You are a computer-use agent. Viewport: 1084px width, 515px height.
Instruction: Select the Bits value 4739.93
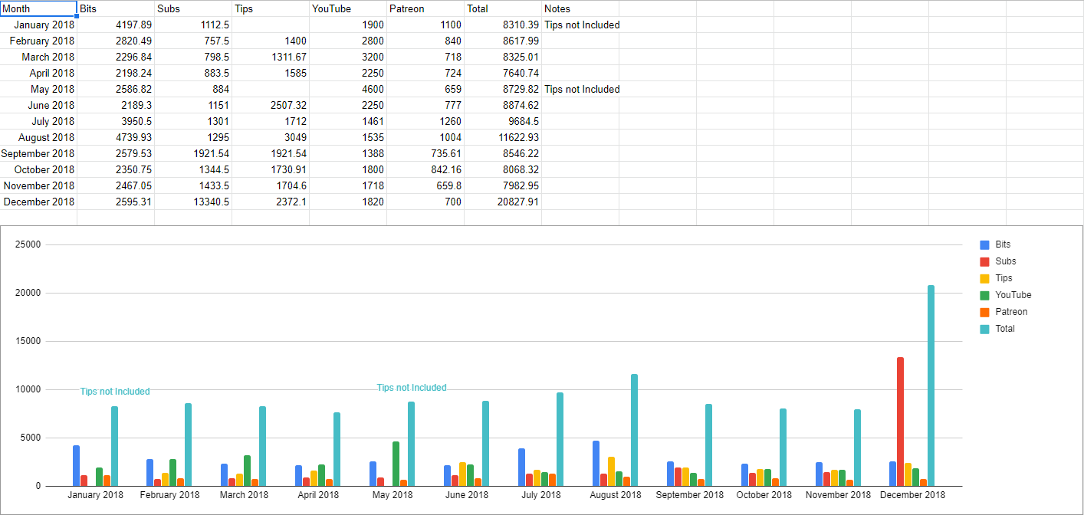coord(116,137)
